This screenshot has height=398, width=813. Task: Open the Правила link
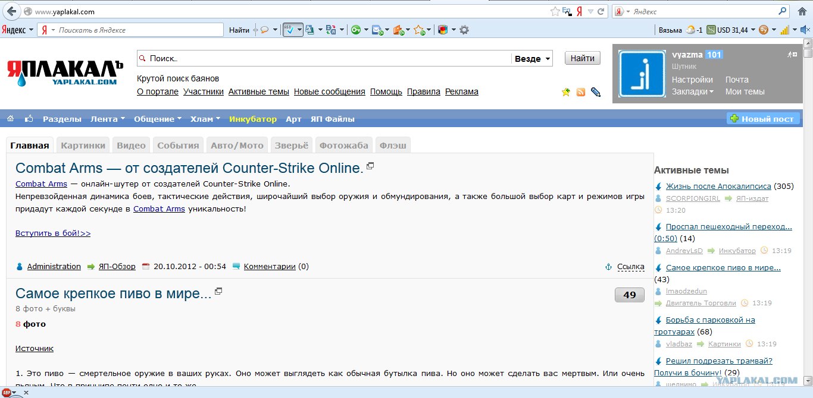pyautogui.click(x=424, y=91)
